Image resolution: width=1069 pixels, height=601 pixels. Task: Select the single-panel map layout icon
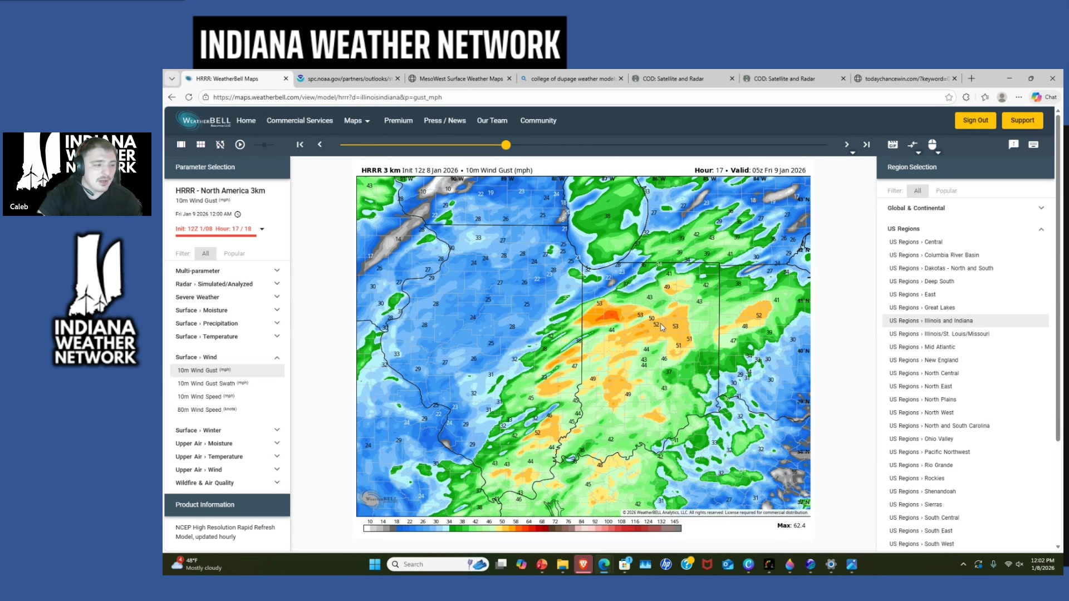pos(181,145)
